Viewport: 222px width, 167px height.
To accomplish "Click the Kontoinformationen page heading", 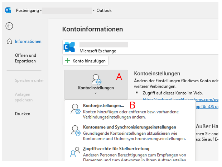I will (93, 29).
